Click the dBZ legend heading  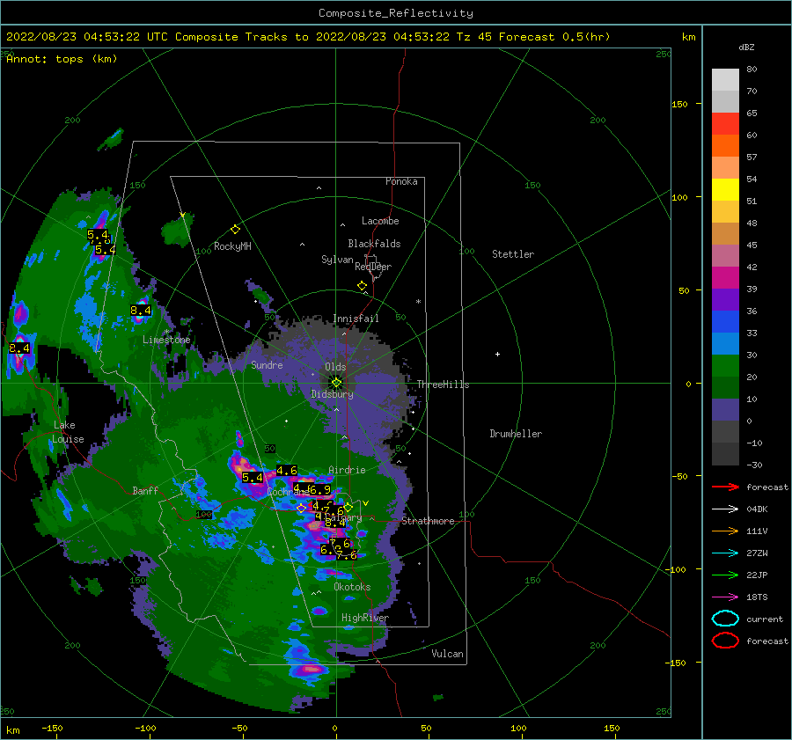coord(746,47)
